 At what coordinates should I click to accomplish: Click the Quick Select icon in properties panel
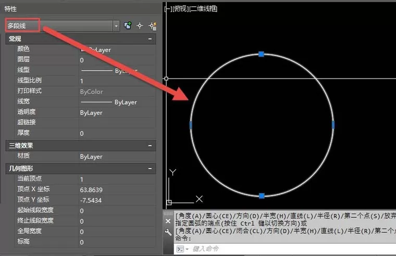click(x=153, y=25)
